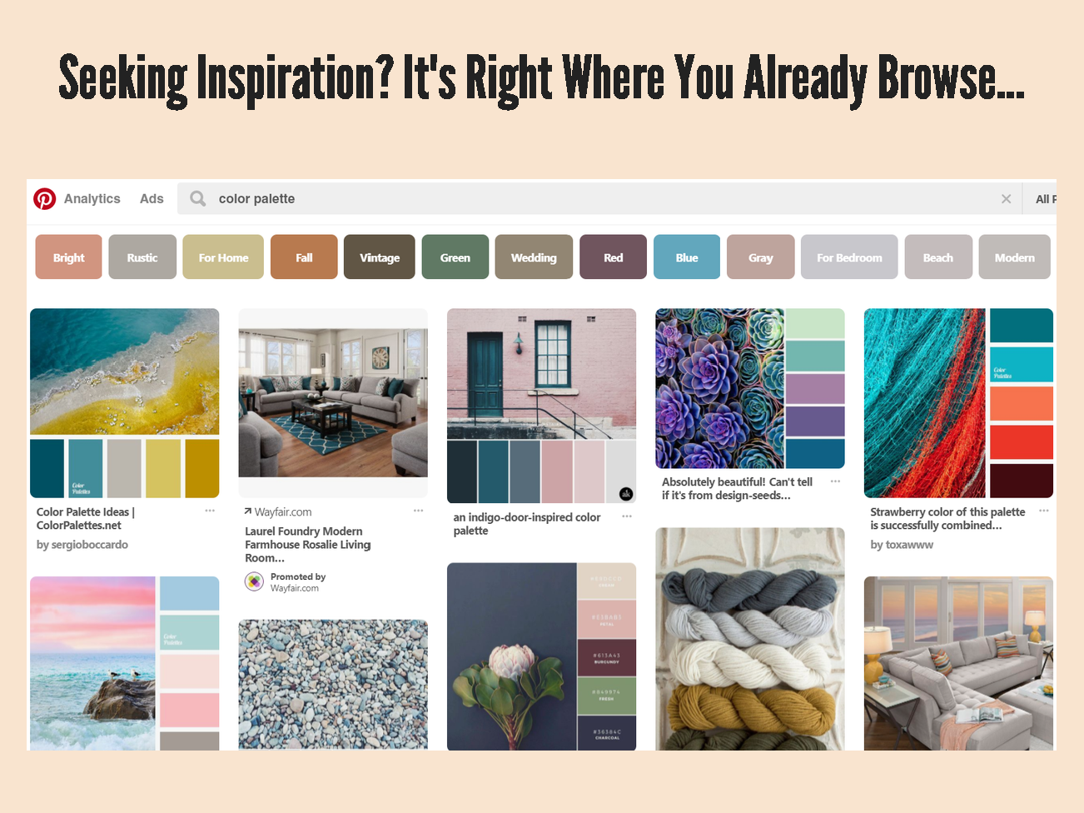Open more options on Color Palette Ideas pin
Screen dimensions: 1084x813
pyautogui.click(x=210, y=511)
